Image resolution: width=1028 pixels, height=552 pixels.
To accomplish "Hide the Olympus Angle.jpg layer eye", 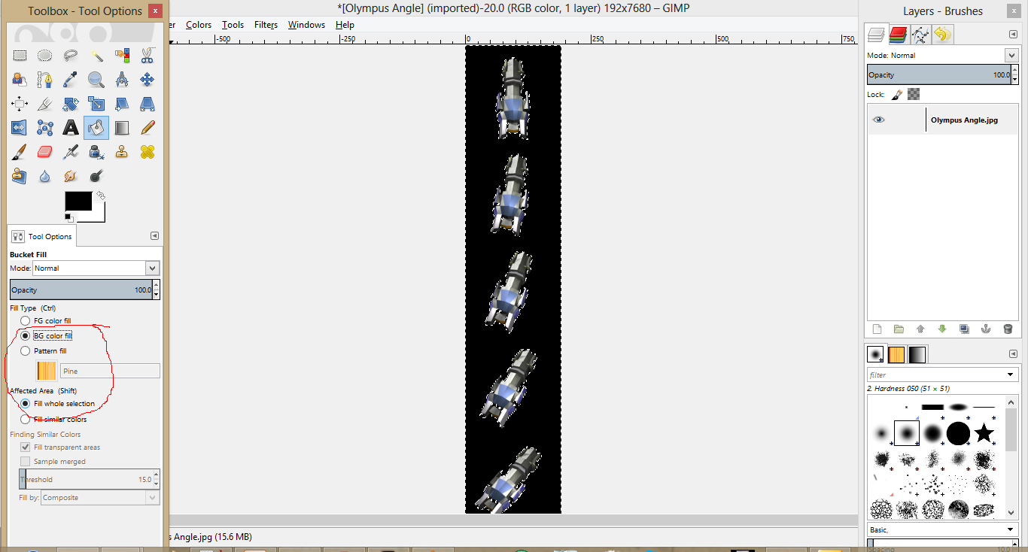I will click(x=878, y=120).
